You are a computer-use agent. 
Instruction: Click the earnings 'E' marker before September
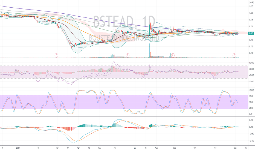[173, 55]
